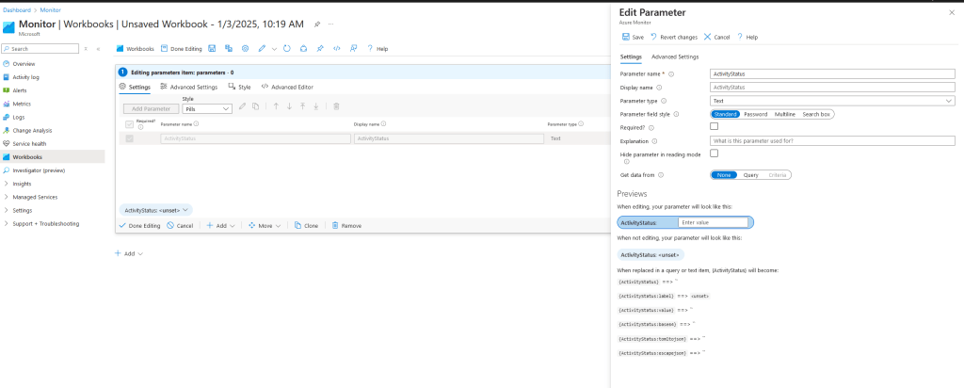Choose Query as Get data from source

[x=750, y=175]
